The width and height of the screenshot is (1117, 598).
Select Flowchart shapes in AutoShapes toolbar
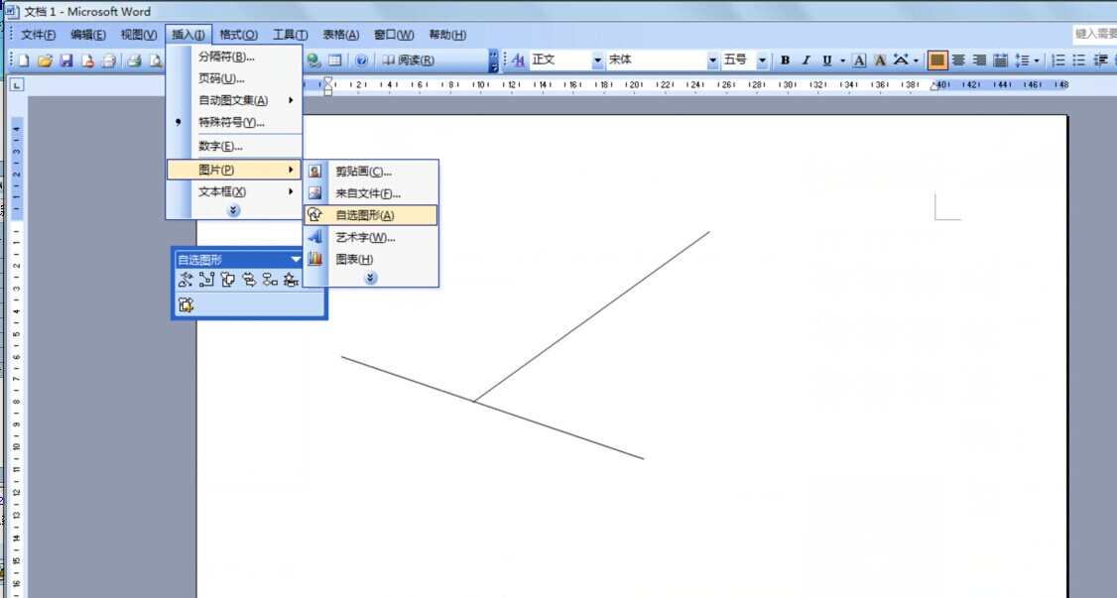click(270, 280)
